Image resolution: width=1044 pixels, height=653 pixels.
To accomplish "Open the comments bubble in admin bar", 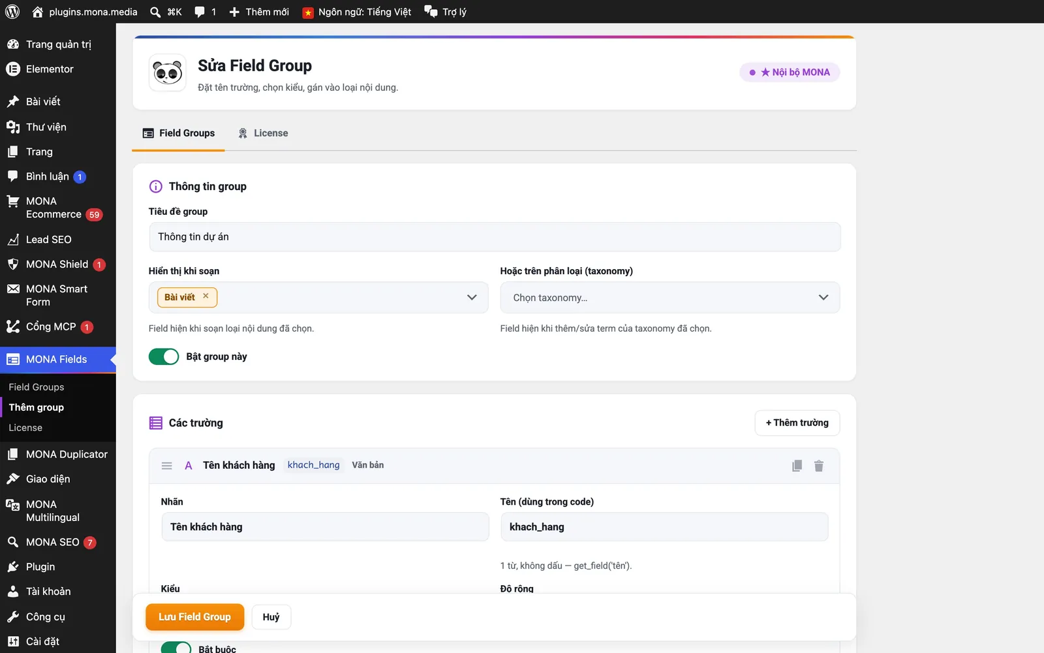I will [x=200, y=12].
